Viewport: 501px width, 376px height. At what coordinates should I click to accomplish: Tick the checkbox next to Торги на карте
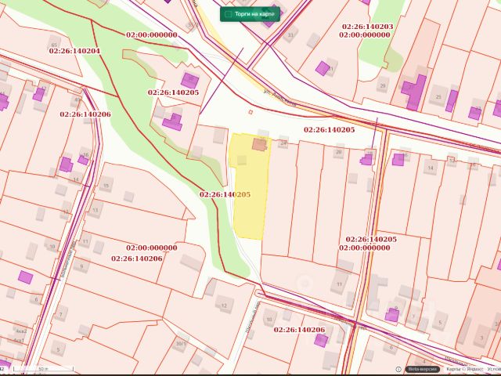pos(228,14)
